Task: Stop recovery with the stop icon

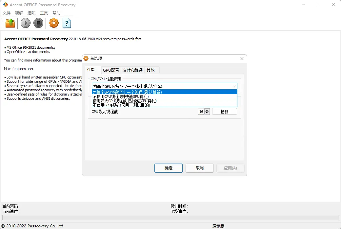Action: [38, 23]
